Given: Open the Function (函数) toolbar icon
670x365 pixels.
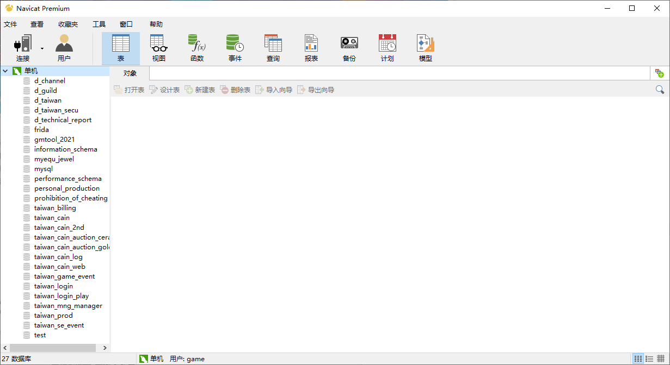Looking at the screenshot, I should [196, 48].
